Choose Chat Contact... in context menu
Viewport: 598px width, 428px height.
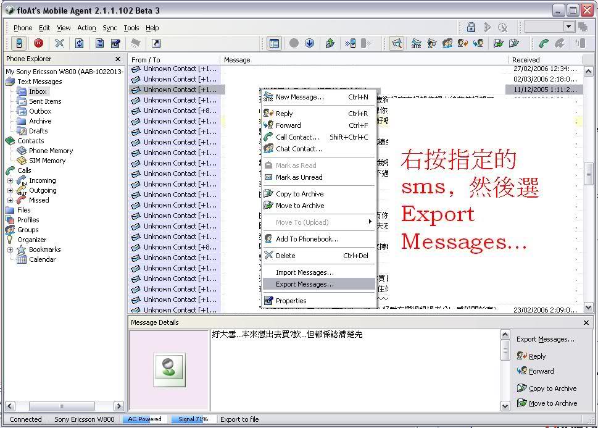(319, 149)
